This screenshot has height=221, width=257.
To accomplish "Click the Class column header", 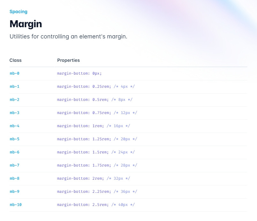I will click(15, 60).
